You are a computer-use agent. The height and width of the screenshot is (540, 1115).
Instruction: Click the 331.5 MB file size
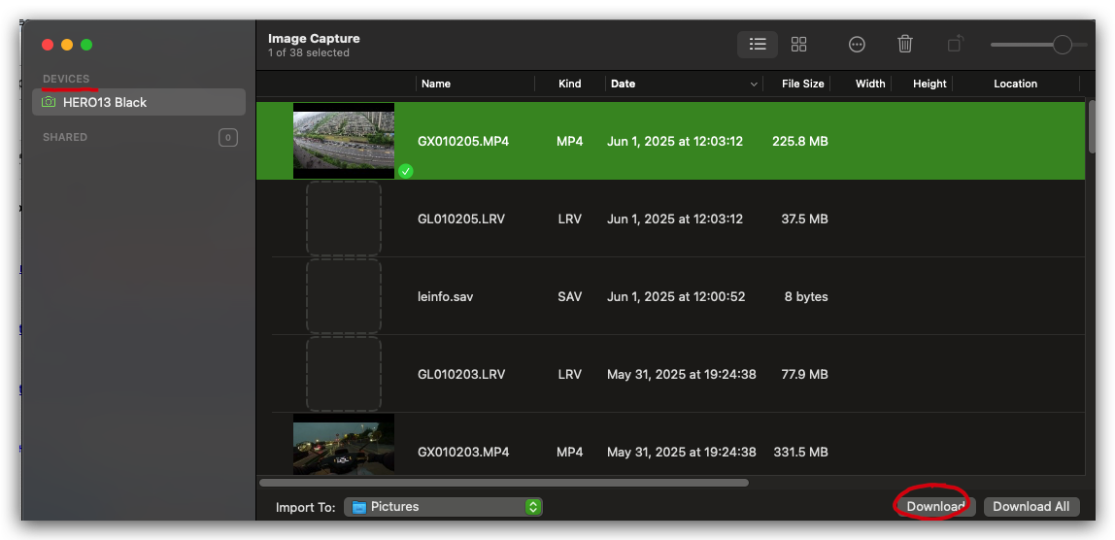pyautogui.click(x=800, y=452)
